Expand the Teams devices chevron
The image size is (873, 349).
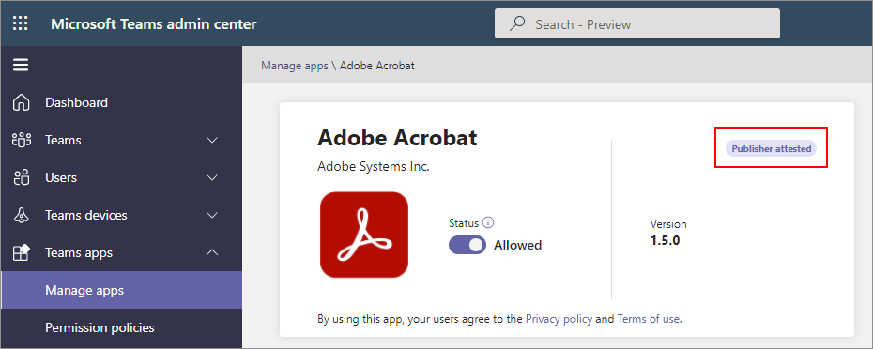point(212,215)
